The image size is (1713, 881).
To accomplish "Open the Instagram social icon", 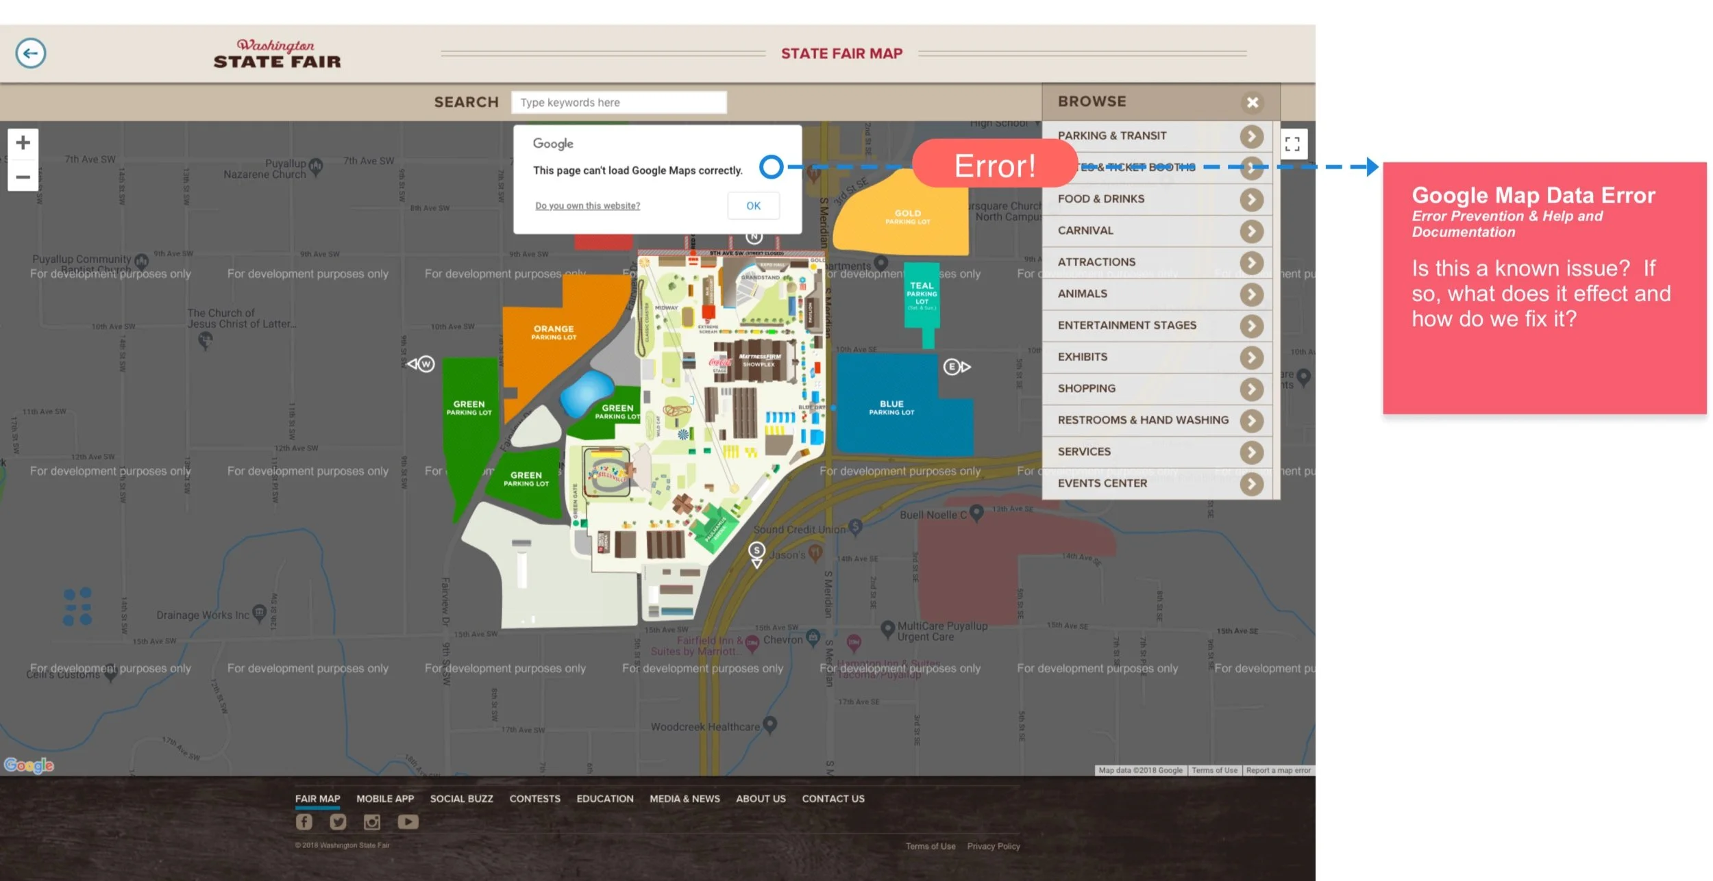I will pyautogui.click(x=372, y=821).
